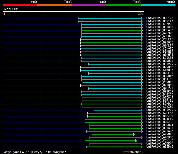The width and height of the screenshot is (178, 154).
Task: Open hit UniRef100_A7Q3X5
Action: [x=160, y=33]
